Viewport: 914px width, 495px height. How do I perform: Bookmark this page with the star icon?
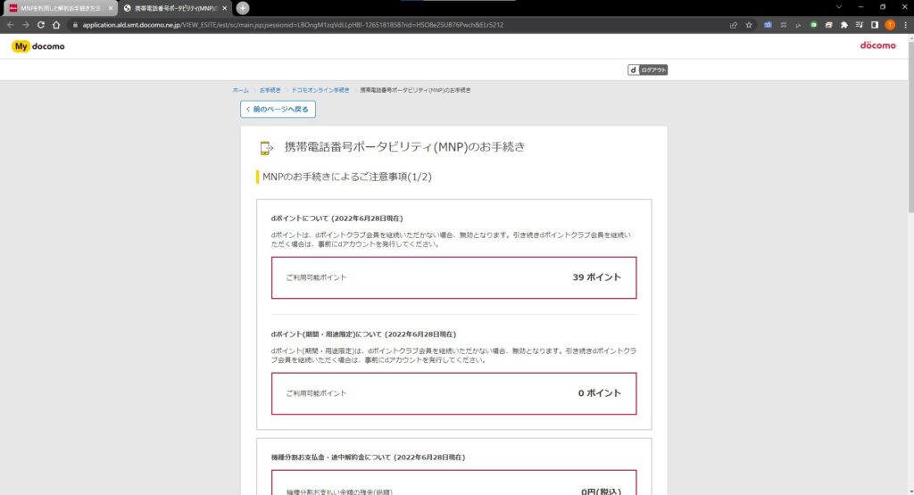click(x=749, y=25)
